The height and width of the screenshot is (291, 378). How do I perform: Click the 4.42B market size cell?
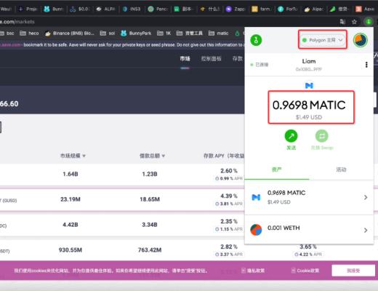coord(71,225)
